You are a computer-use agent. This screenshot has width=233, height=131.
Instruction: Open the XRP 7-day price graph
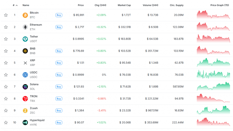click(x=213, y=62)
